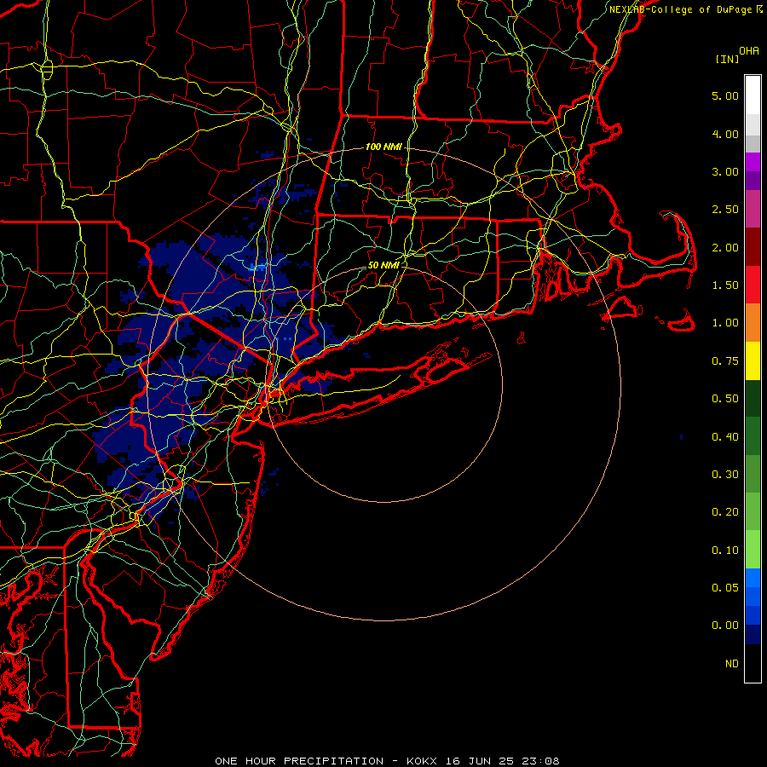767x767 pixels.
Task: Select the 0.30 legend value
Action: click(x=725, y=475)
